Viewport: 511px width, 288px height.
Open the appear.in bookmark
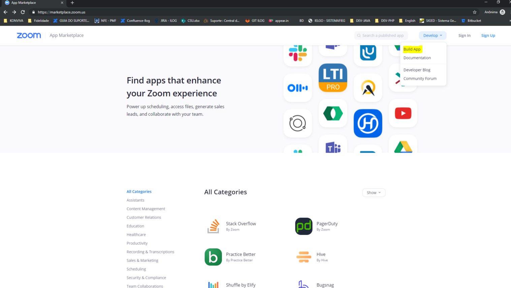(279, 21)
